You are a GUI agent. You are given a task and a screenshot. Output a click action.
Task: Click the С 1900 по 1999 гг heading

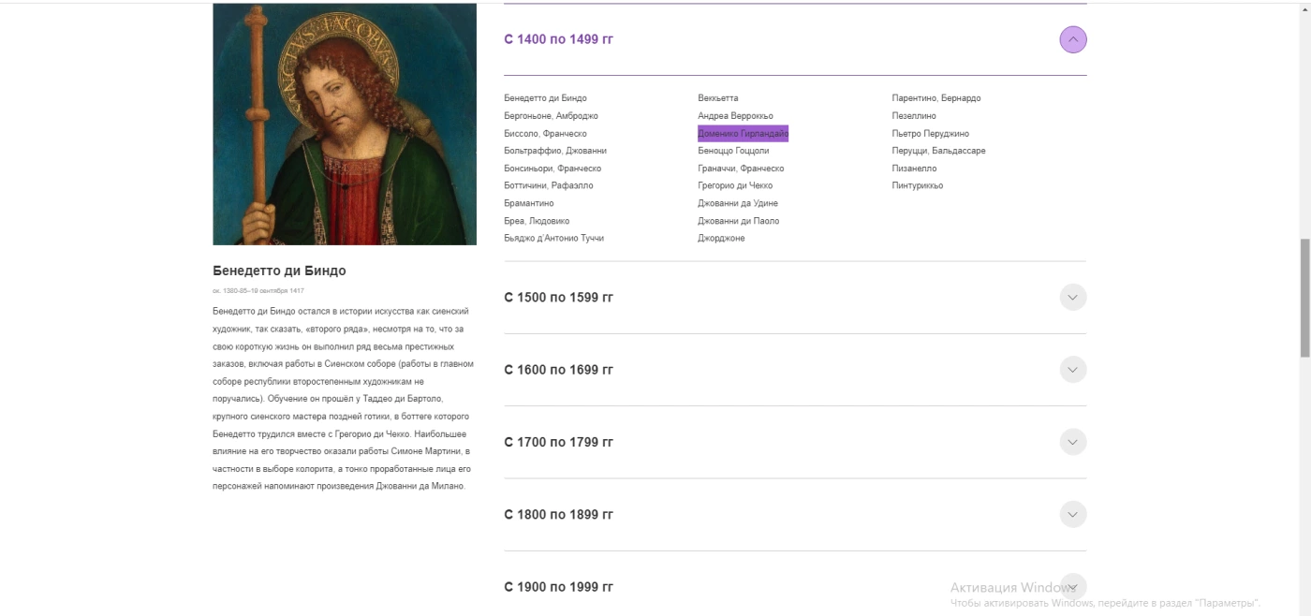558,587
